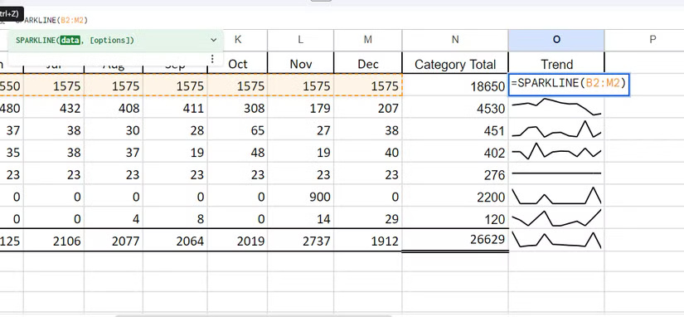Viewport: 684px width, 317px height.
Task: Select the grand total cell 26629
Action: 455,239
